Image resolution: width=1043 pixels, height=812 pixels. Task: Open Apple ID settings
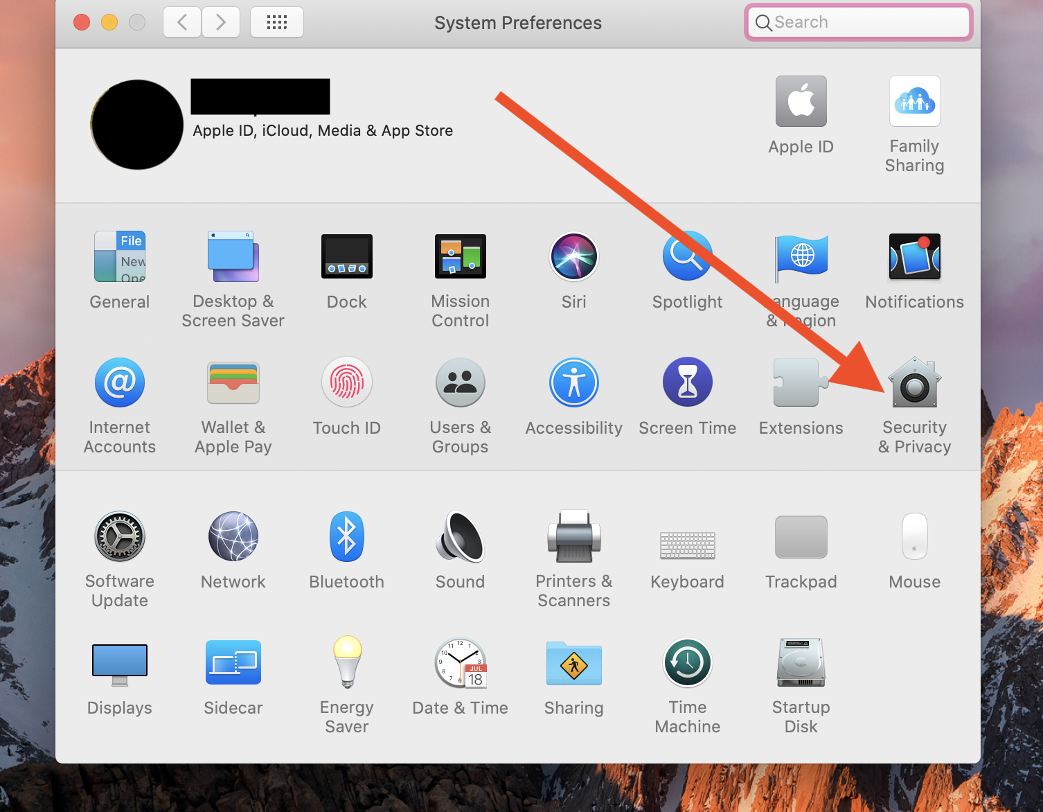[x=801, y=101]
